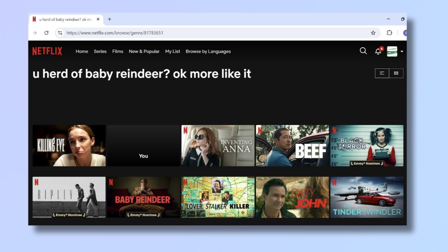Screen dimensions: 448x252
Task: Open a new browser tab
Action: pos(109,19)
